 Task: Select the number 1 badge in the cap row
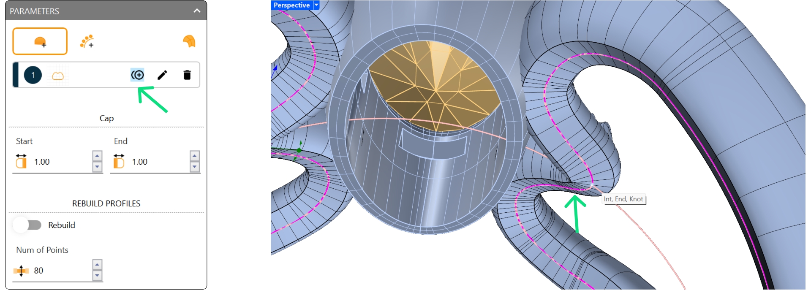33,75
